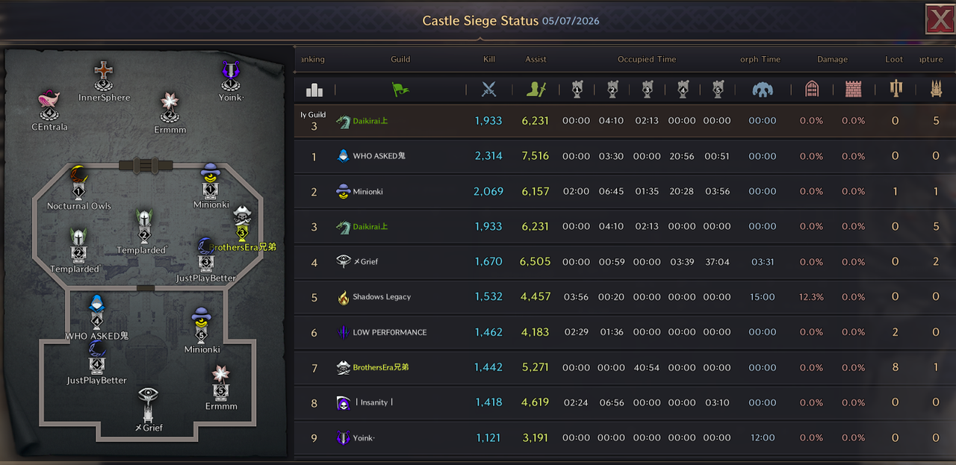Click the Morph Time creature icon
Viewport: 956px width, 465px height.
(x=762, y=90)
